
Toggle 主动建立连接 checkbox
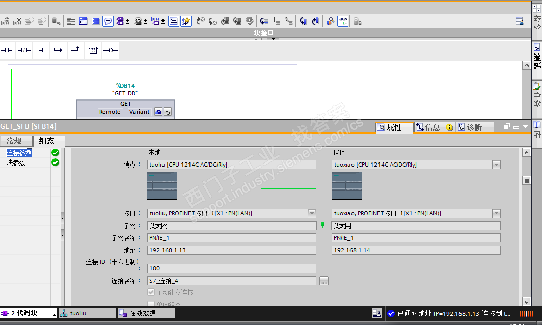point(151,292)
